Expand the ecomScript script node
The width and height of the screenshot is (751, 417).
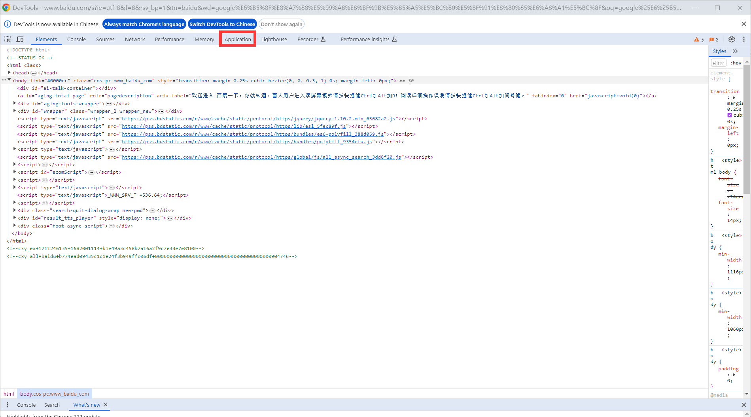(x=15, y=172)
